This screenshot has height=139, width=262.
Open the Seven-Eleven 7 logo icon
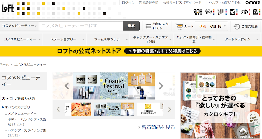257,12
